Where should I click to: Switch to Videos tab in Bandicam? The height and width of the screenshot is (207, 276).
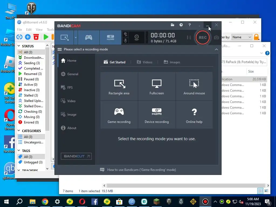[x=144, y=62]
